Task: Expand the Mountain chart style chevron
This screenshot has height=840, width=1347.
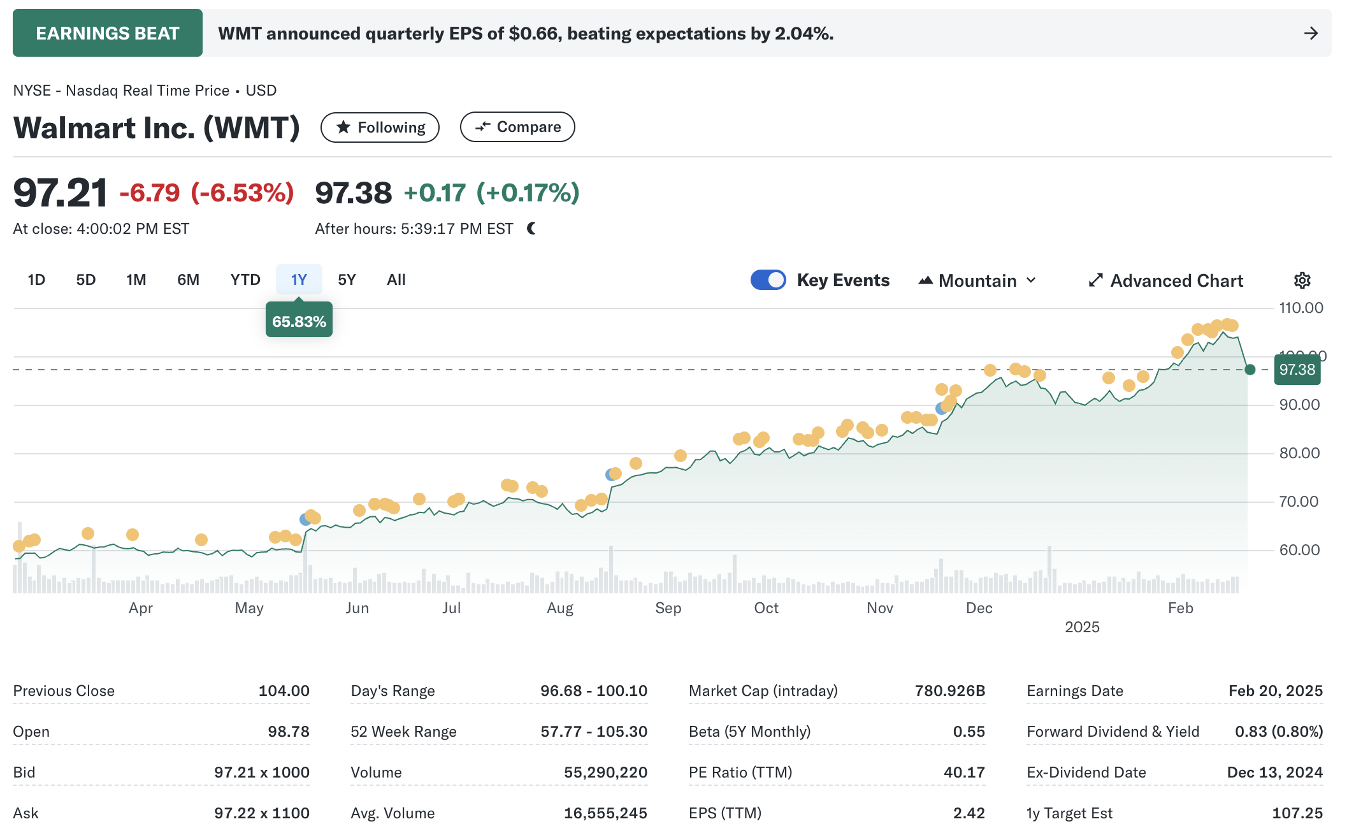Action: [1032, 280]
